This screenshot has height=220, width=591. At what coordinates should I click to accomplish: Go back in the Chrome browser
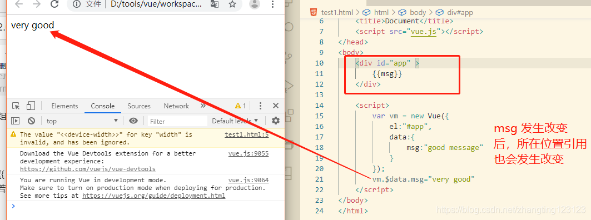pyautogui.click(x=19, y=4)
